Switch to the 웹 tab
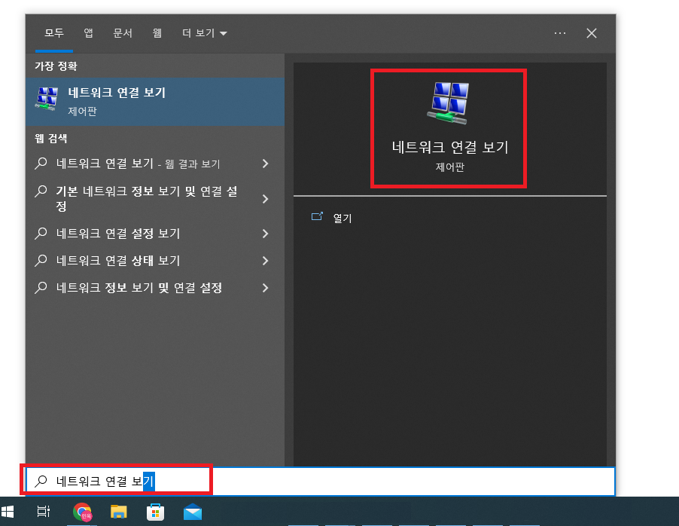Viewport: 679px width, 526px height. [x=157, y=33]
